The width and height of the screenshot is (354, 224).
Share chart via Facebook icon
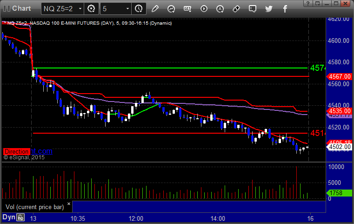pos(285,9)
